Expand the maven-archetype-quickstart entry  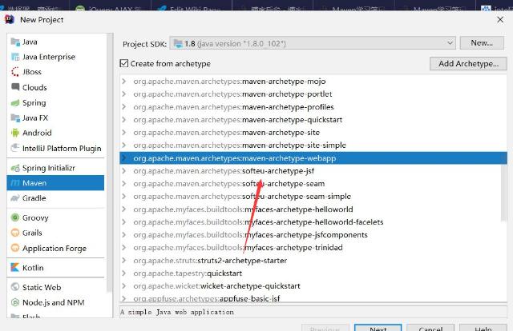click(x=123, y=120)
